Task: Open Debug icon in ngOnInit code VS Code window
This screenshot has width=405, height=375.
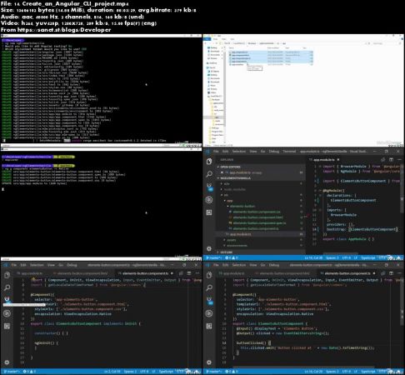Action: [x=7, y=313]
